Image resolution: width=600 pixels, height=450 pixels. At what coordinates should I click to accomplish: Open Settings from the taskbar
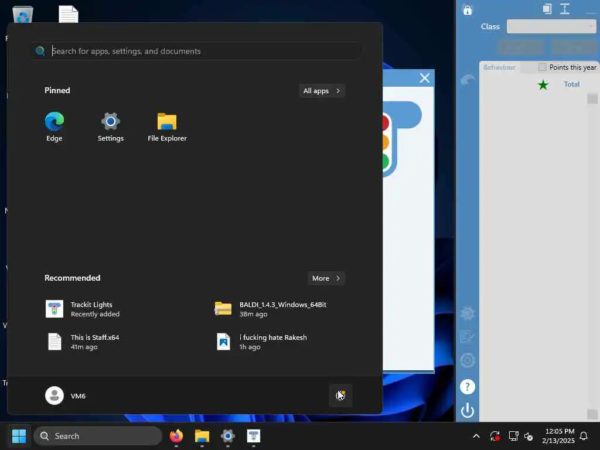tap(228, 436)
